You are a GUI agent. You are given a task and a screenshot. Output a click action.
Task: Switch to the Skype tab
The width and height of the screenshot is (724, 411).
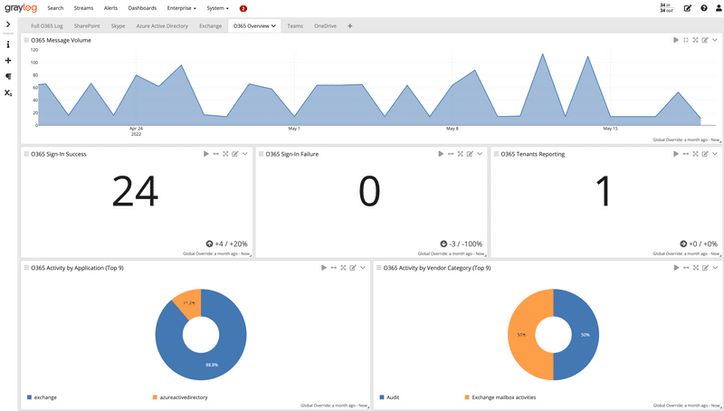[x=119, y=26]
